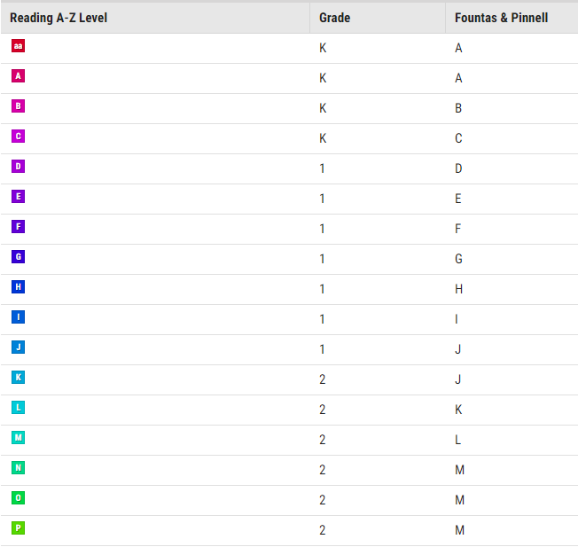This screenshot has height=547, width=578.
Task: Select the level I badge icon
Action: (18, 317)
